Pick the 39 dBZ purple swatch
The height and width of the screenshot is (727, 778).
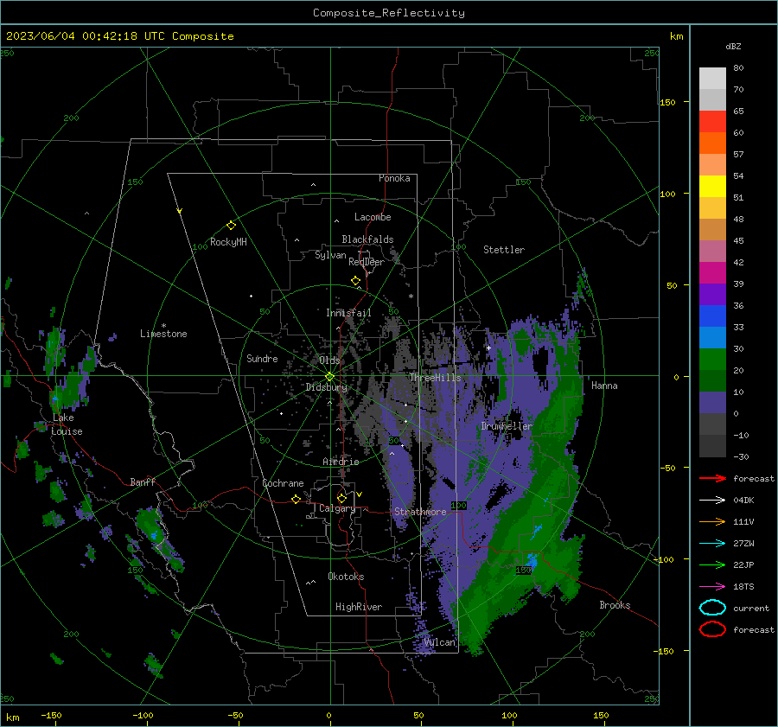(x=712, y=294)
